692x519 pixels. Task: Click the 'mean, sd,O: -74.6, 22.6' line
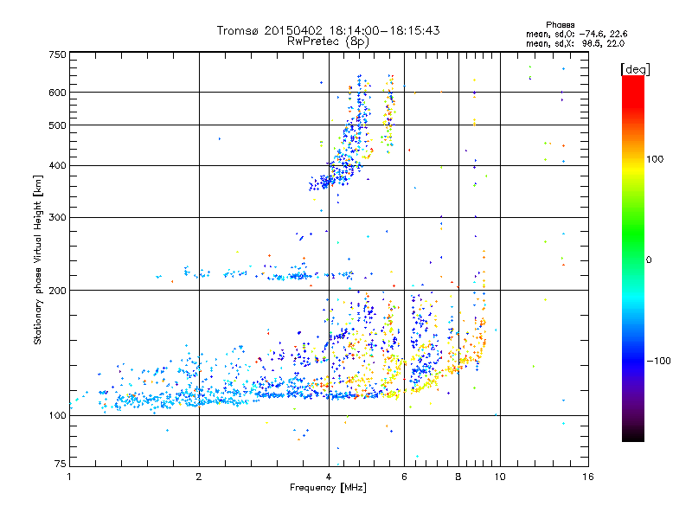[x=577, y=34]
